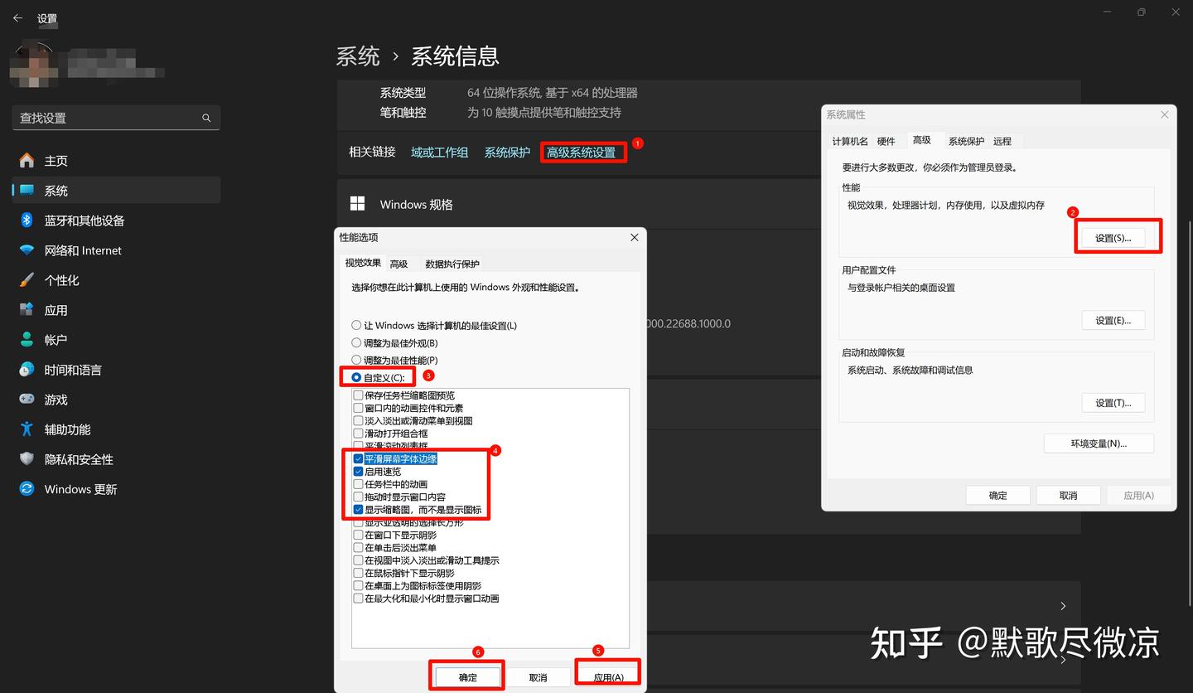Open the 系统保护 tab in System Properties
Screen dimensions: 1193x693
966,141
